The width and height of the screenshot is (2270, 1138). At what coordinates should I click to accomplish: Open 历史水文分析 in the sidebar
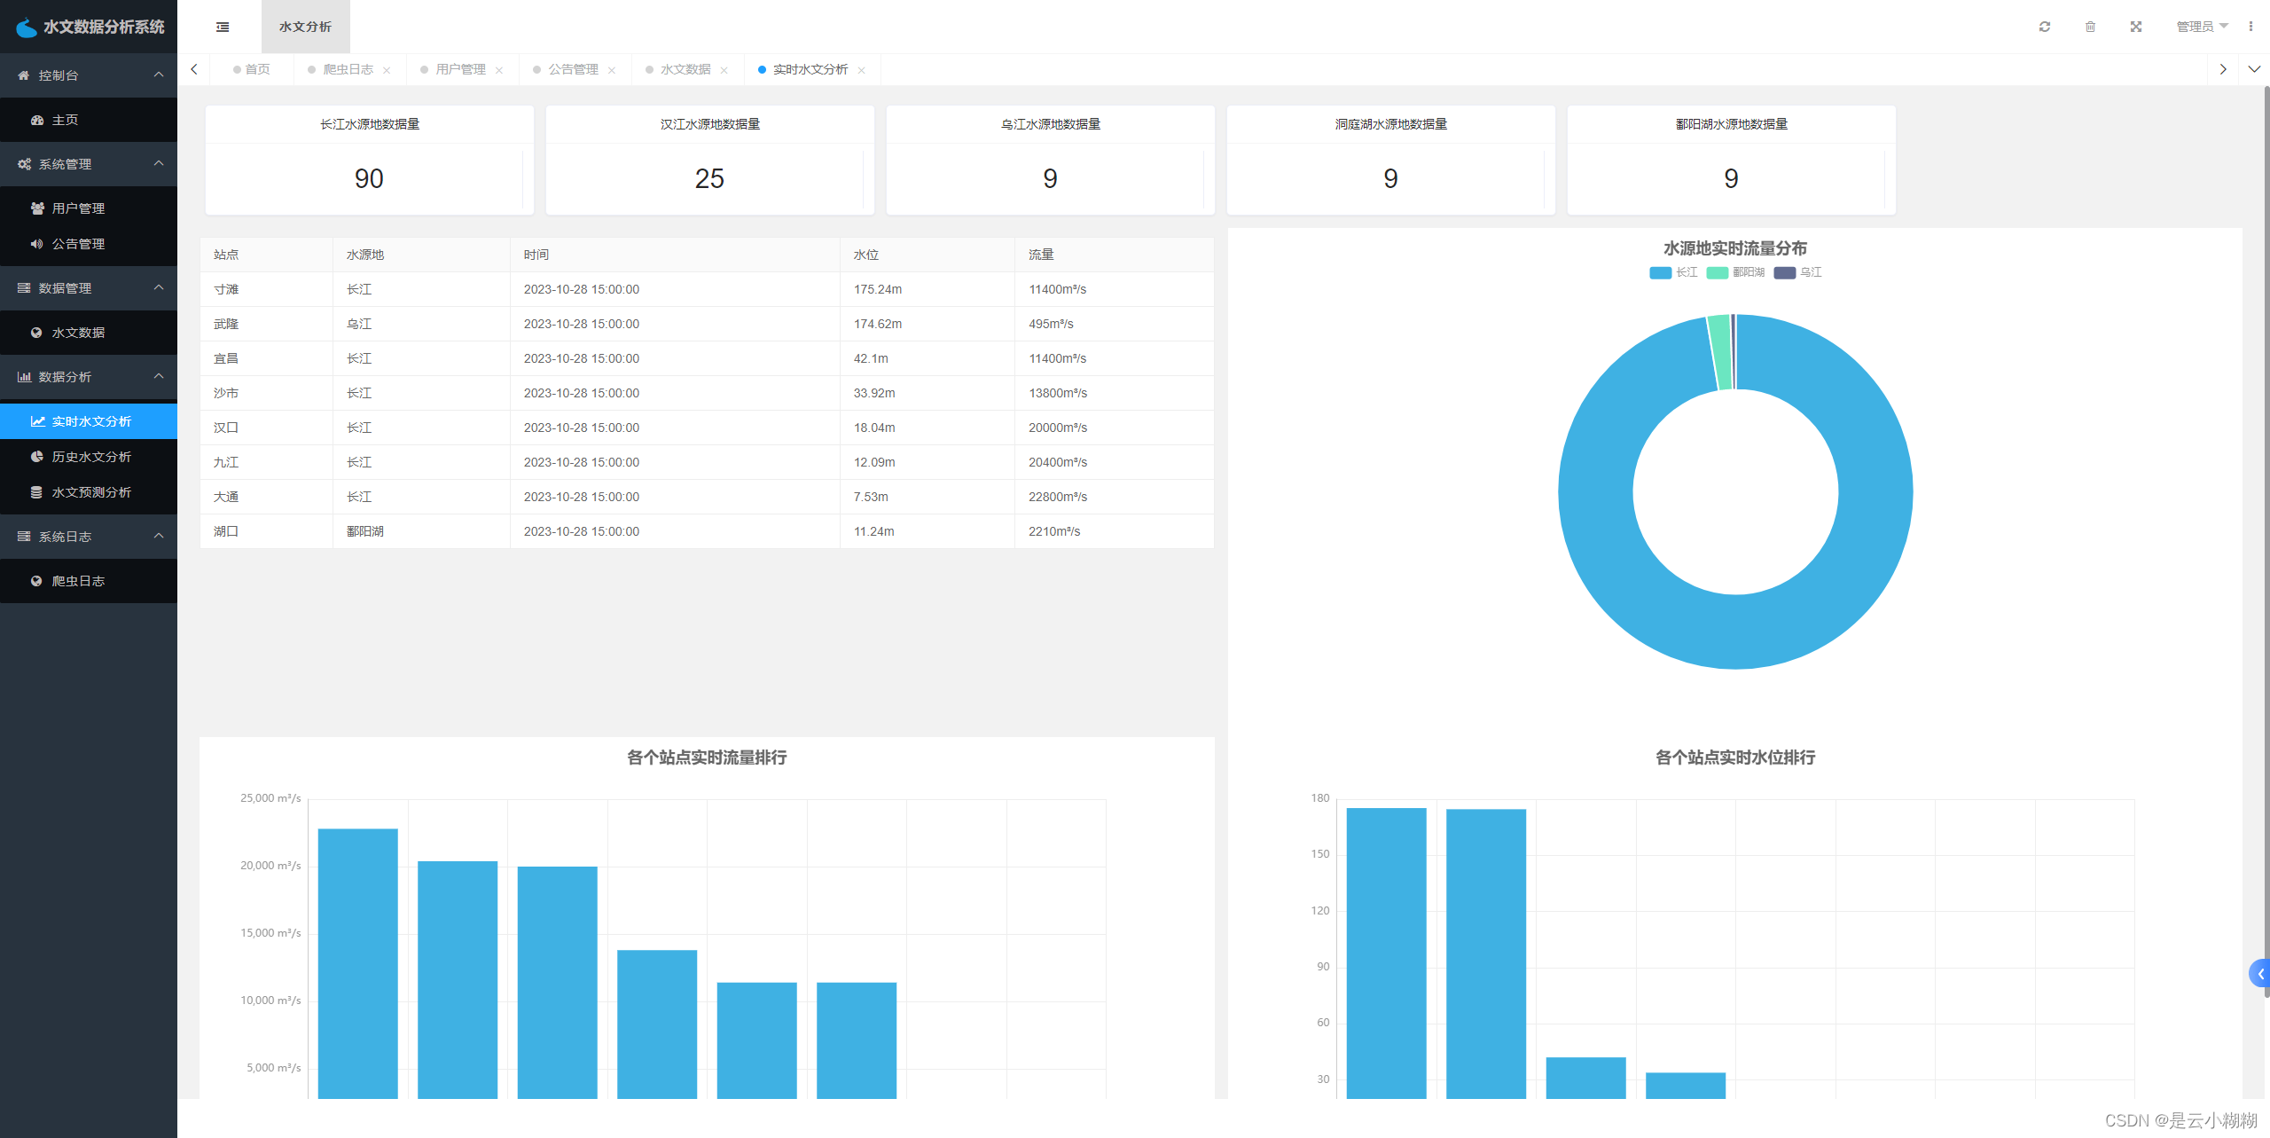pyautogui.click(x=91, y=457)
